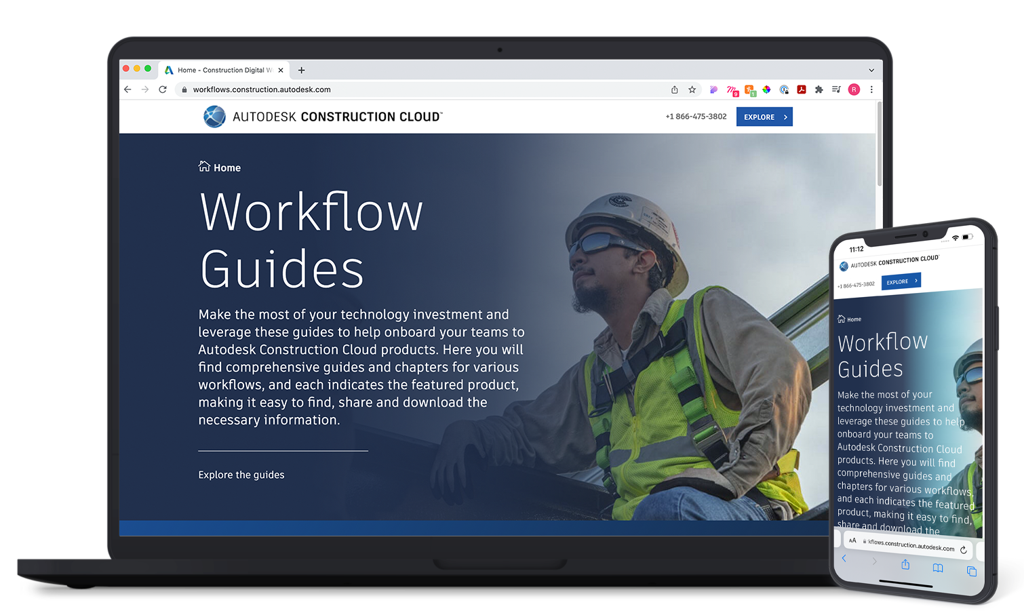Click the color wheel extension icon
This screenshot has width=1024, height=613.
point(766,90)
